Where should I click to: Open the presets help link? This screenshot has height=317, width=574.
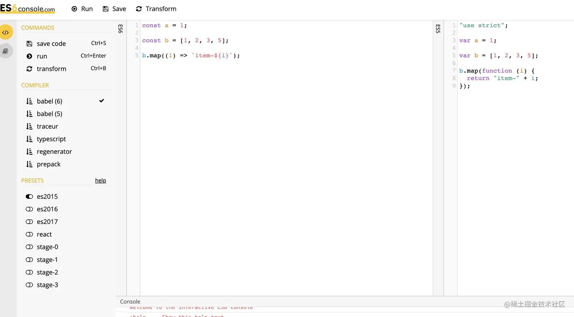[x=100, y=180]
